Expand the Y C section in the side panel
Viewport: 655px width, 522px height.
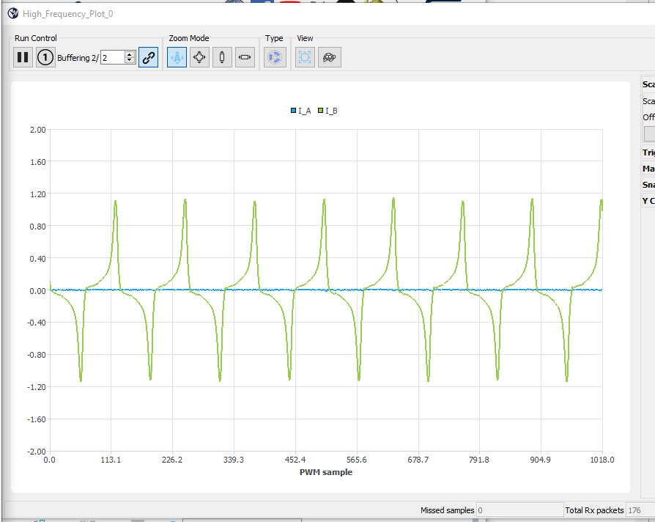coord(648,201)
